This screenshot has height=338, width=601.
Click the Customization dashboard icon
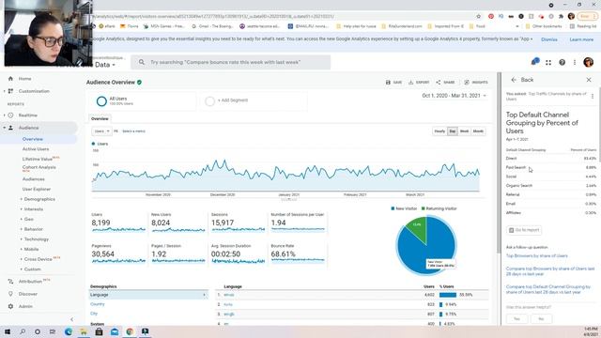(10, 91)
